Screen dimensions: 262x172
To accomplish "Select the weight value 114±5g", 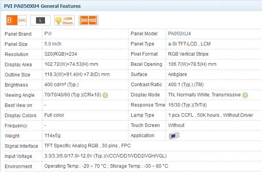I will tap(53, 136).
